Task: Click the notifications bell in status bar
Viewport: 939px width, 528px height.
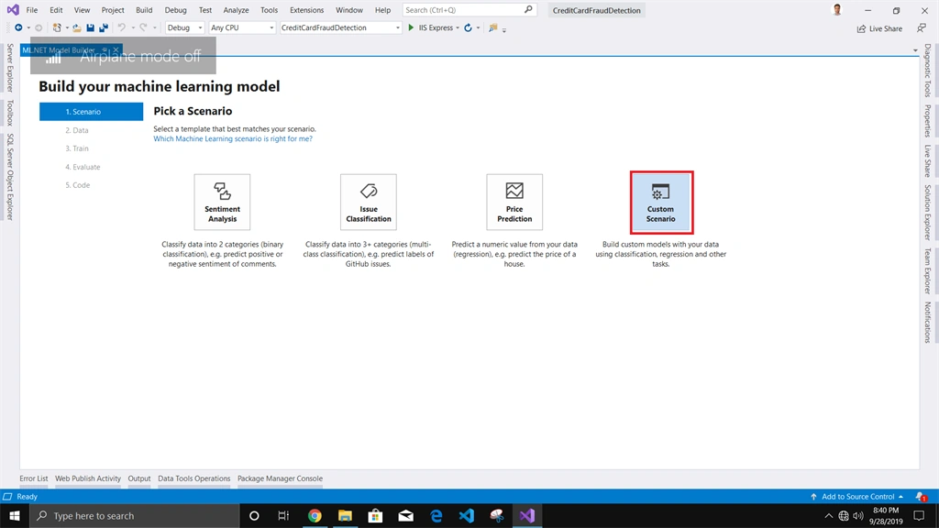Action: tap(921, 496)
